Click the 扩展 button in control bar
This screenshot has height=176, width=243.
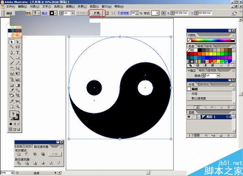pyautogui.click(x=97, y=13)
